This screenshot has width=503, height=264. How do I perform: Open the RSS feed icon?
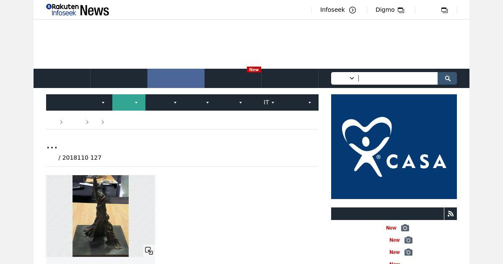pyautogui.click(x=451, y=214)
